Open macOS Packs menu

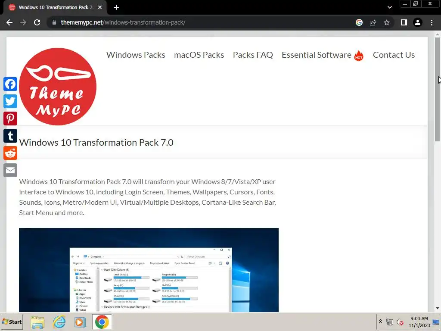pos(199,55)
